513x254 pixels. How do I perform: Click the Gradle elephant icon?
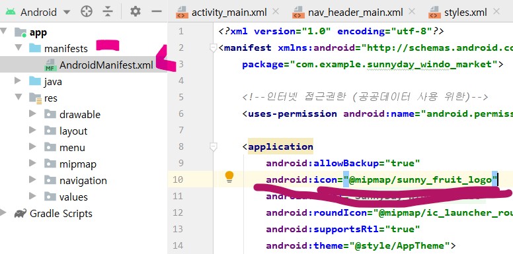[20, 214]
